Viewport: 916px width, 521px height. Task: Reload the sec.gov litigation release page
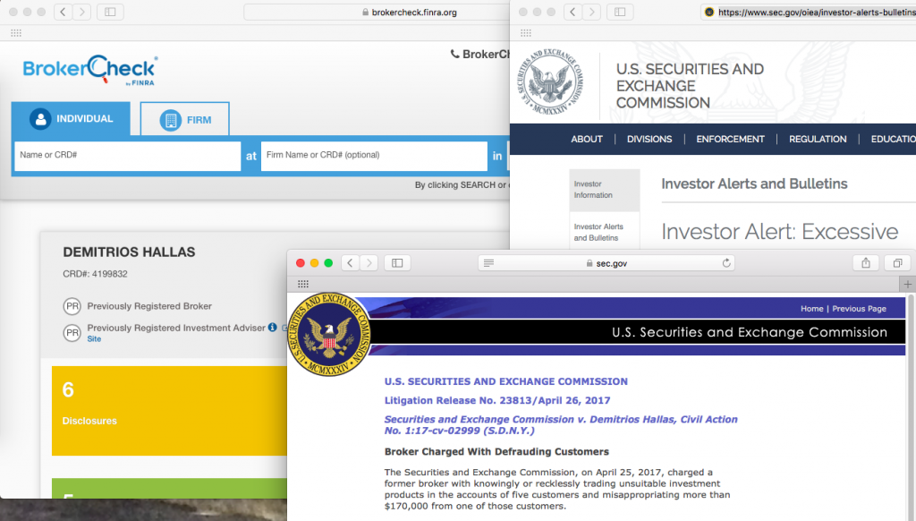(726, 263)
